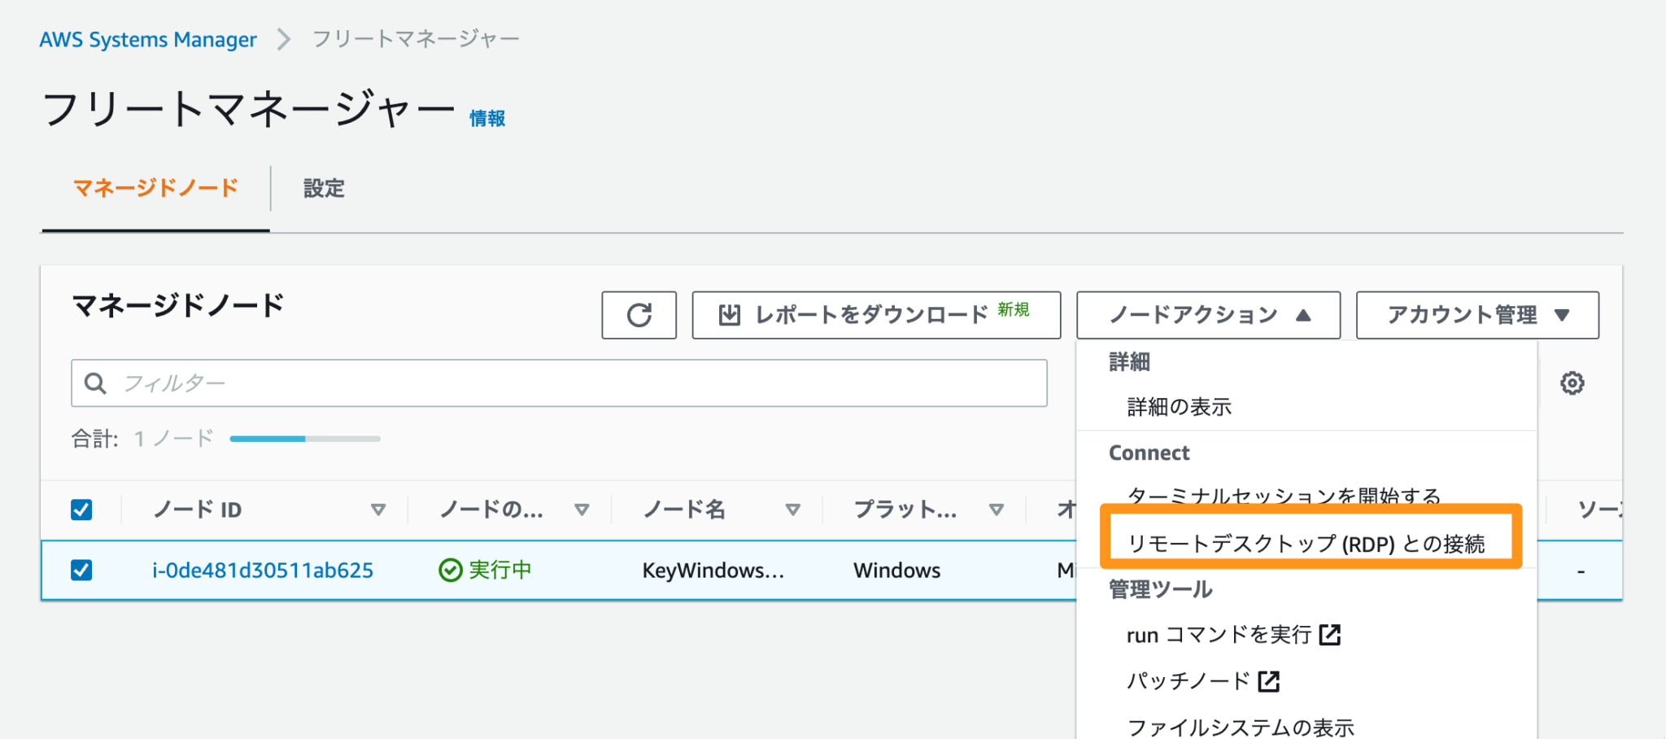Click the node count progress bar
The height and width of the screenshot is (739, 1666).
click(x=304, y=438)
